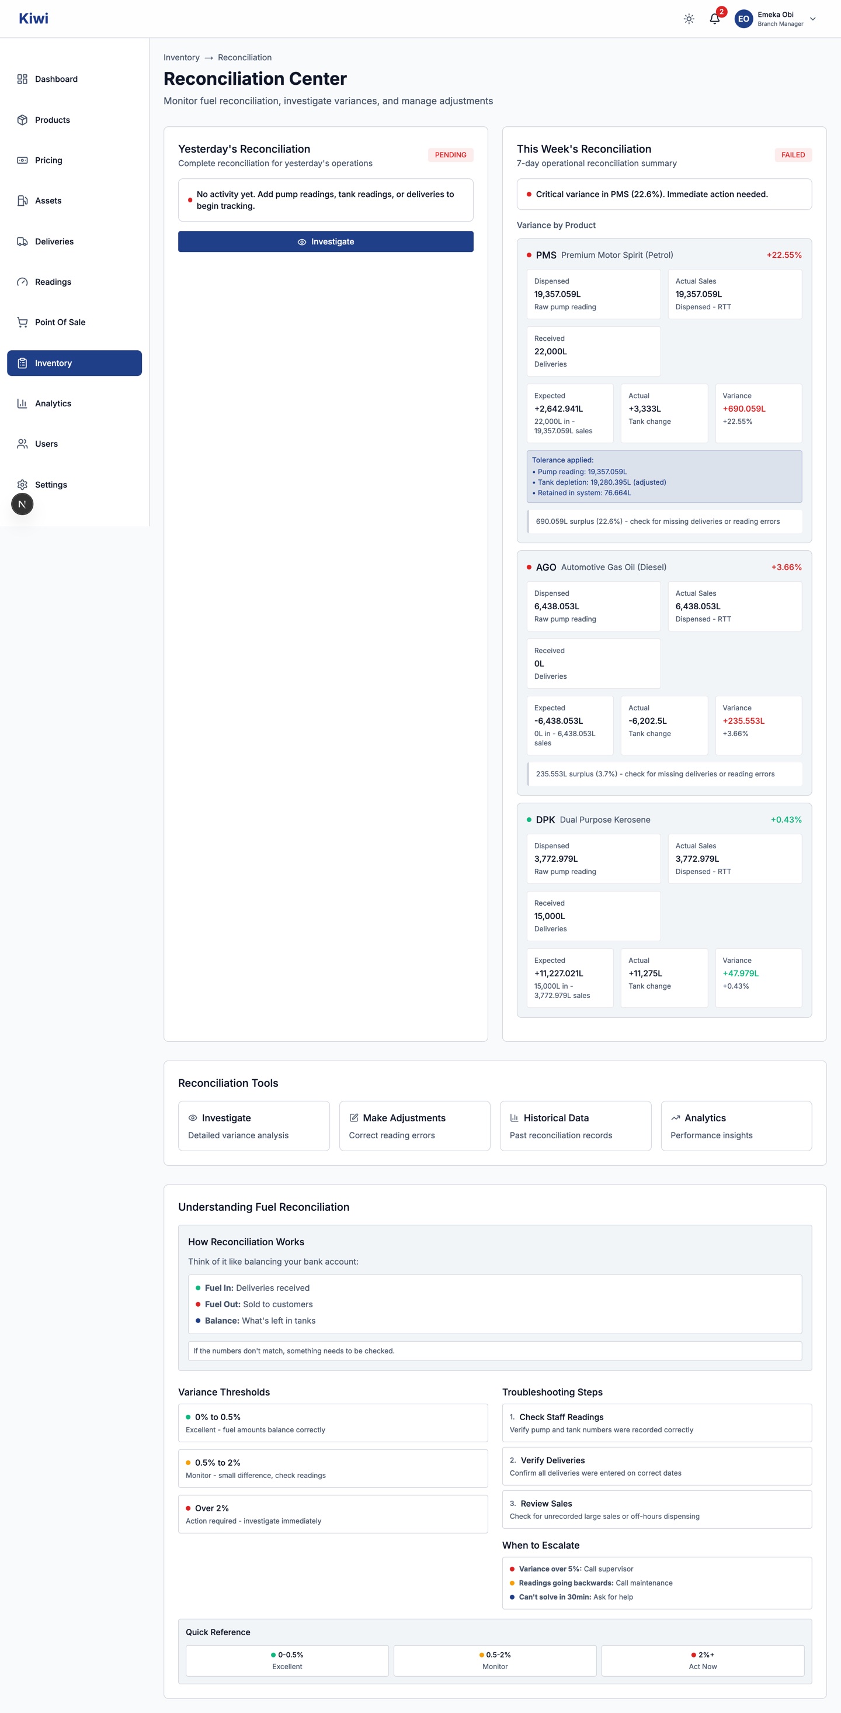Click Review Sales troubleshooting step
This screenshot has height=1713, width=841.
tap(657, 1510)
